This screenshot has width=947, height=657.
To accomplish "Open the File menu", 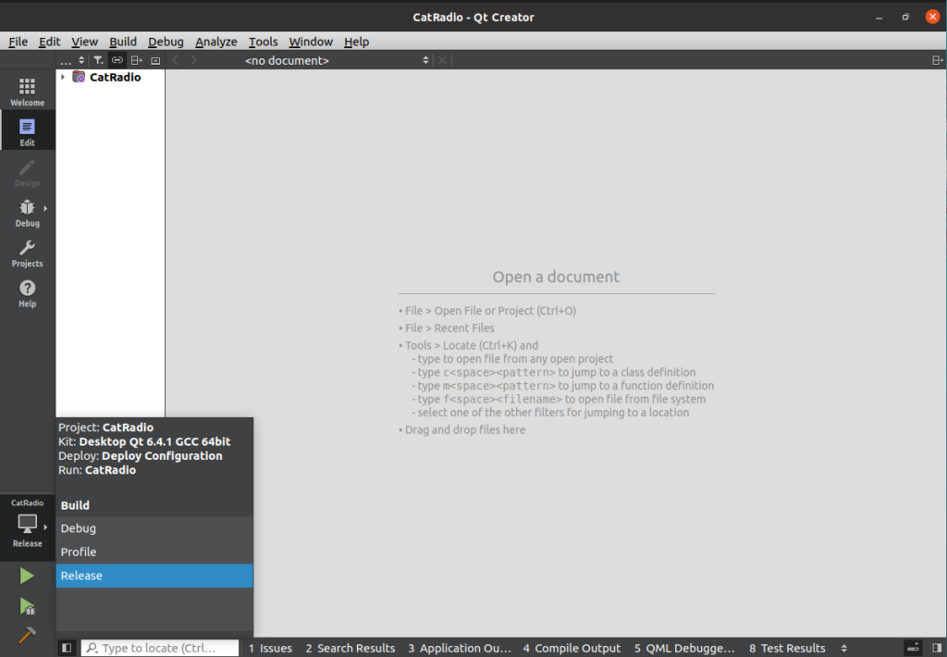I will 18,42.
